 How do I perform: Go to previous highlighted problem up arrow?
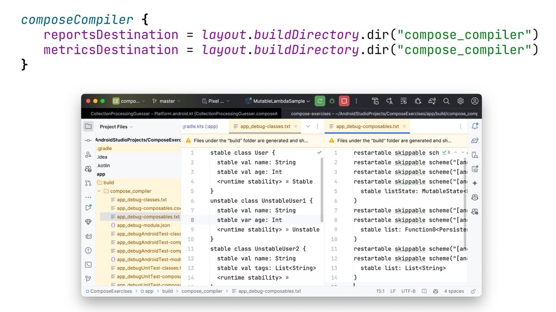pyautogui.click(x=455, y=152)
